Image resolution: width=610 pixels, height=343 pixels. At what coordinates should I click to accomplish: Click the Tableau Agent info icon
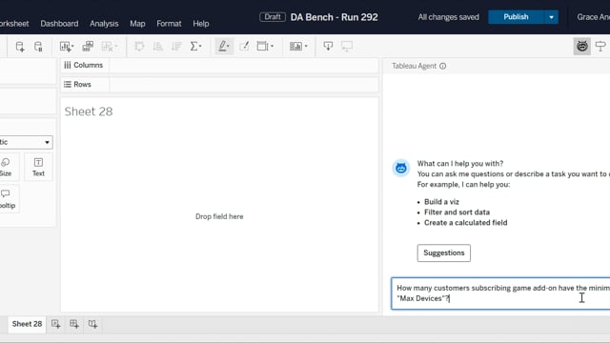coord(442,66)
